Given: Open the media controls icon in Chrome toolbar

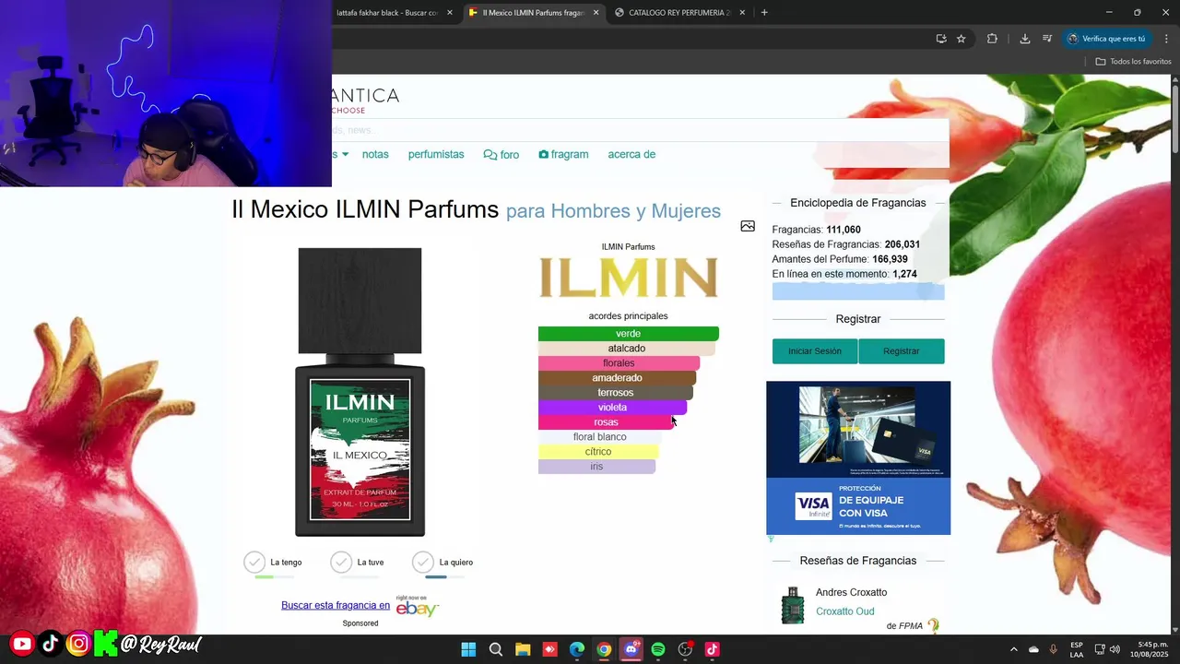Looking at the screenshot, I should 1047,39.
